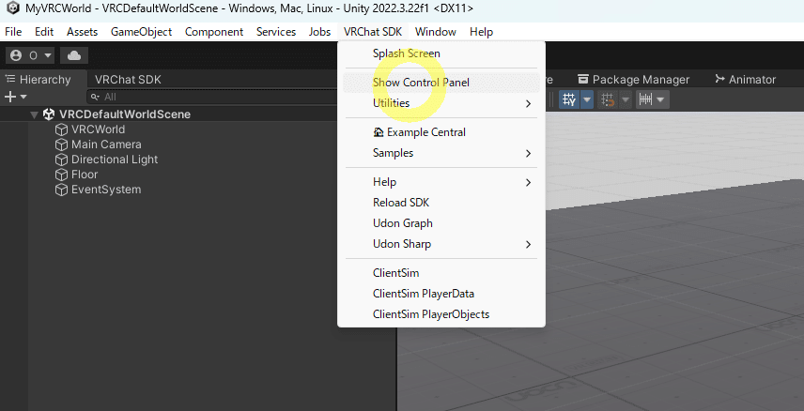The image size is (804, 411).
Task: Click the house icon beside Example Central
Action: (379, 132)
